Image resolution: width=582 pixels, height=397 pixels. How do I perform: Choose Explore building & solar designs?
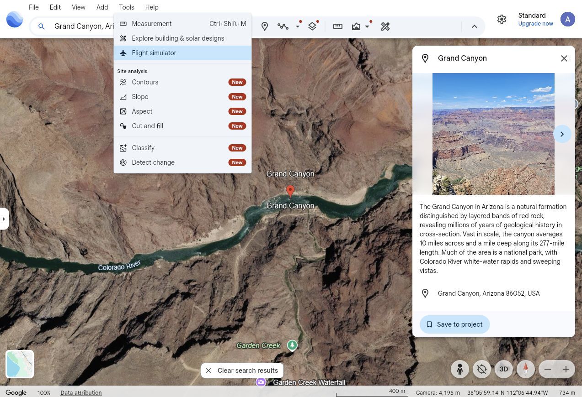coord(182,38)
